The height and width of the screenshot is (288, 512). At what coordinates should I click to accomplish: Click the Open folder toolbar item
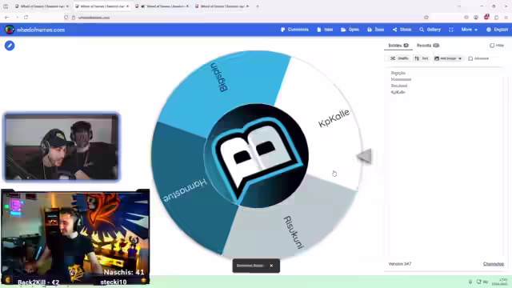click(350, 30)
